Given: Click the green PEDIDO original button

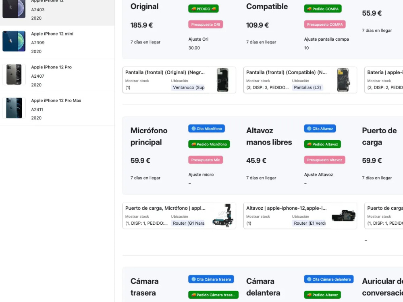Looking at the screenshot, I should click(203, 9).
